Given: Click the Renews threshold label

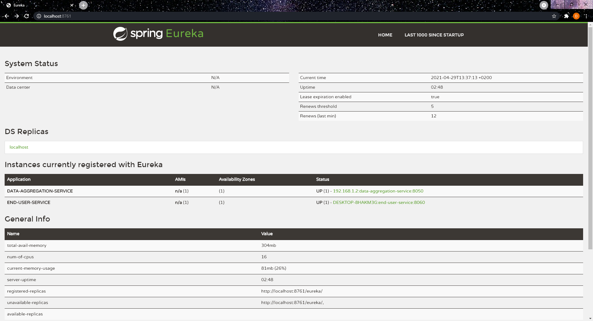Looking at the screenshot, I should point(318,106).
